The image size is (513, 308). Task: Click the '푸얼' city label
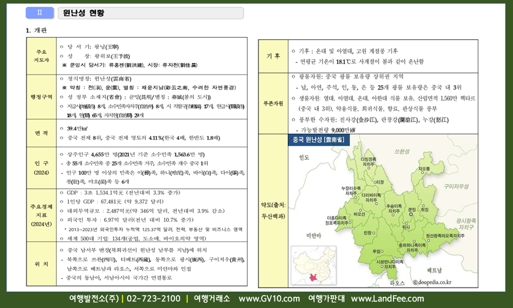pyautogui.click(x=377, y=252)
